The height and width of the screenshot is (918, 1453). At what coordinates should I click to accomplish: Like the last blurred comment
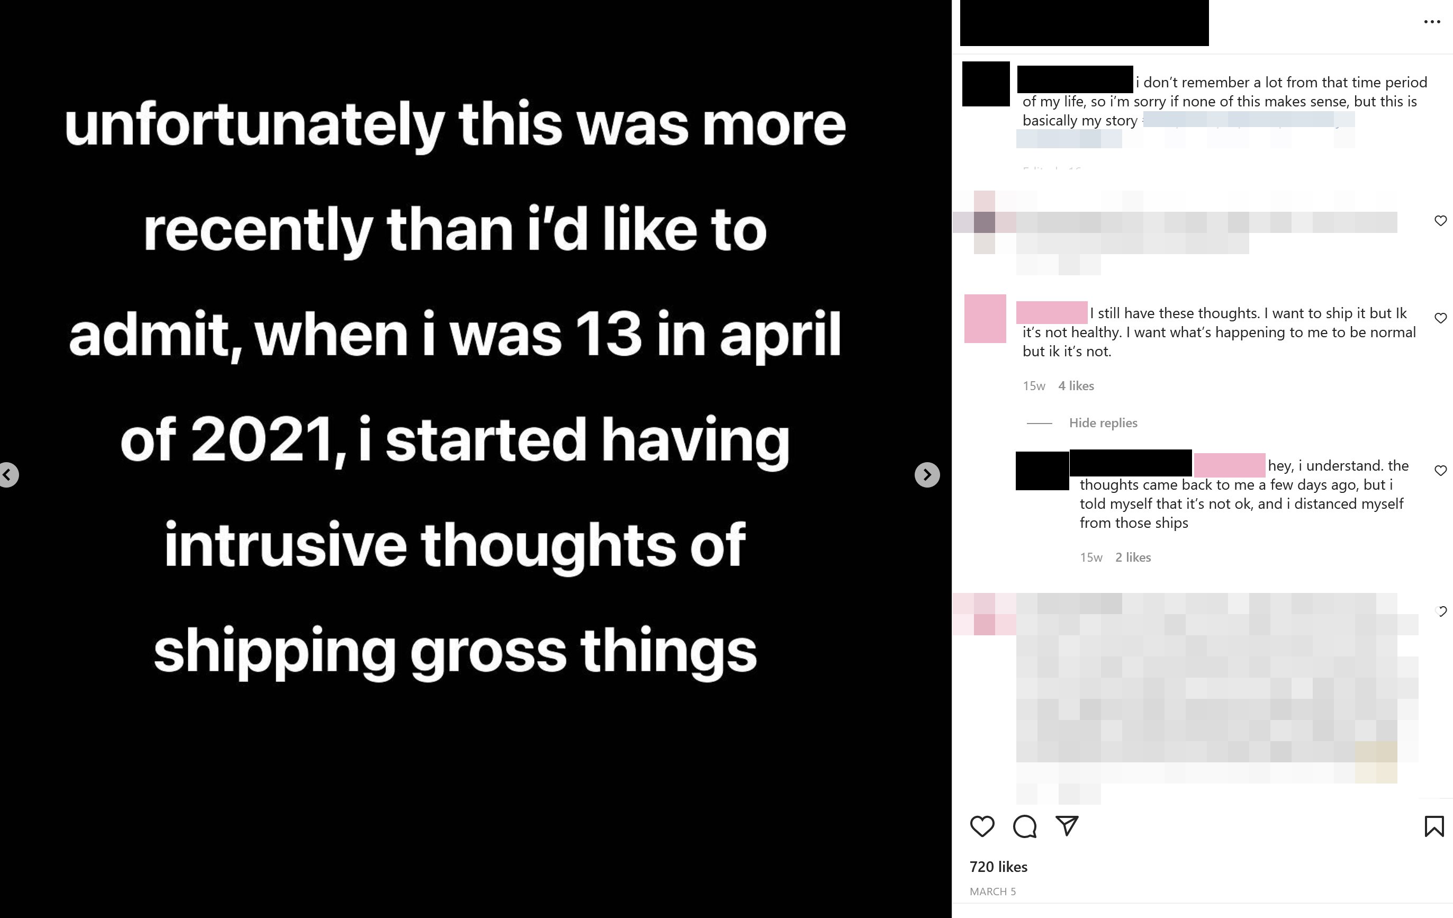[x=1440, y=611]
